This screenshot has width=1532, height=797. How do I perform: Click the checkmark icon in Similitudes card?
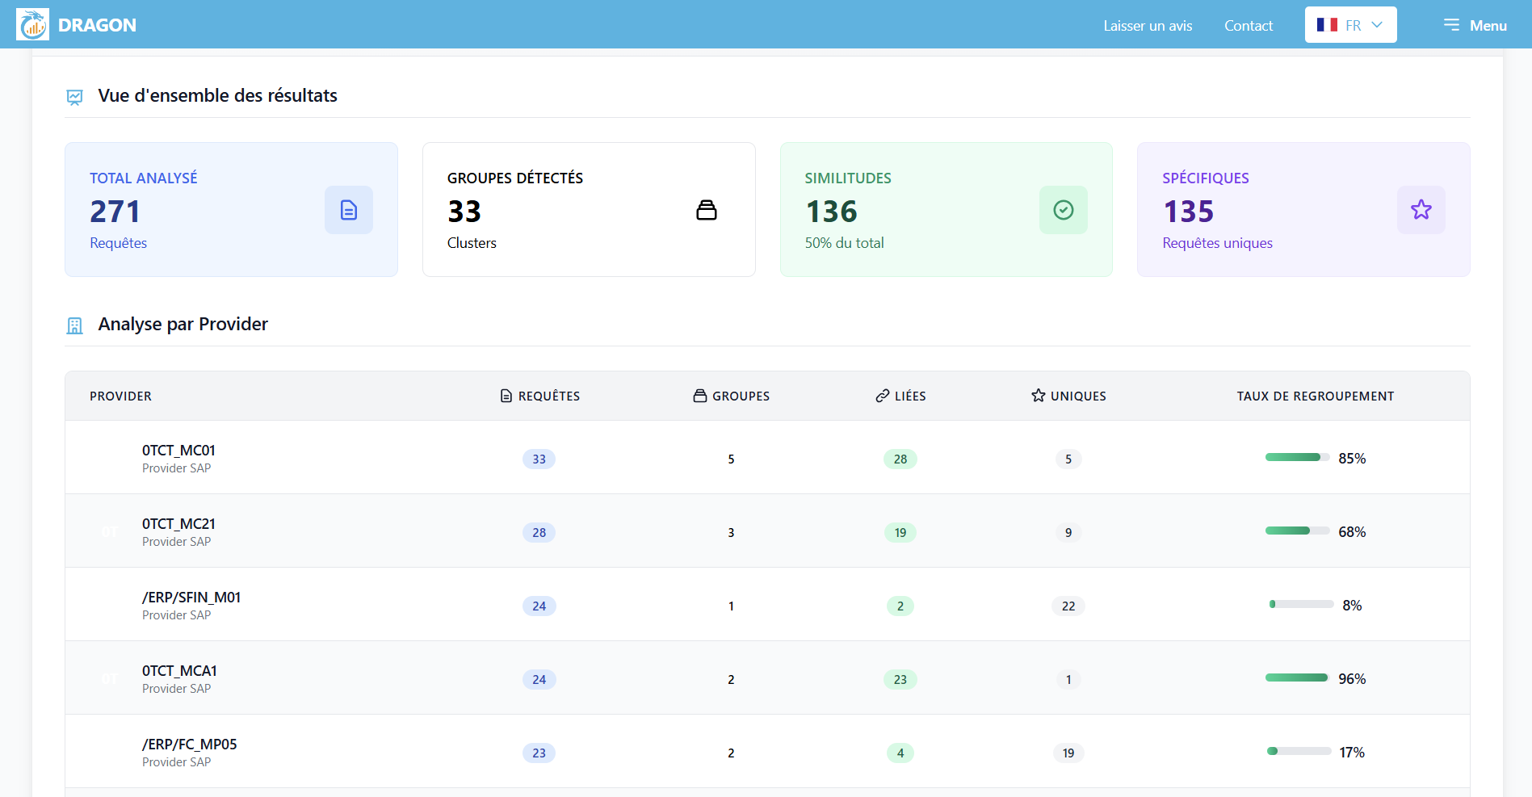tap(1063, 210)
